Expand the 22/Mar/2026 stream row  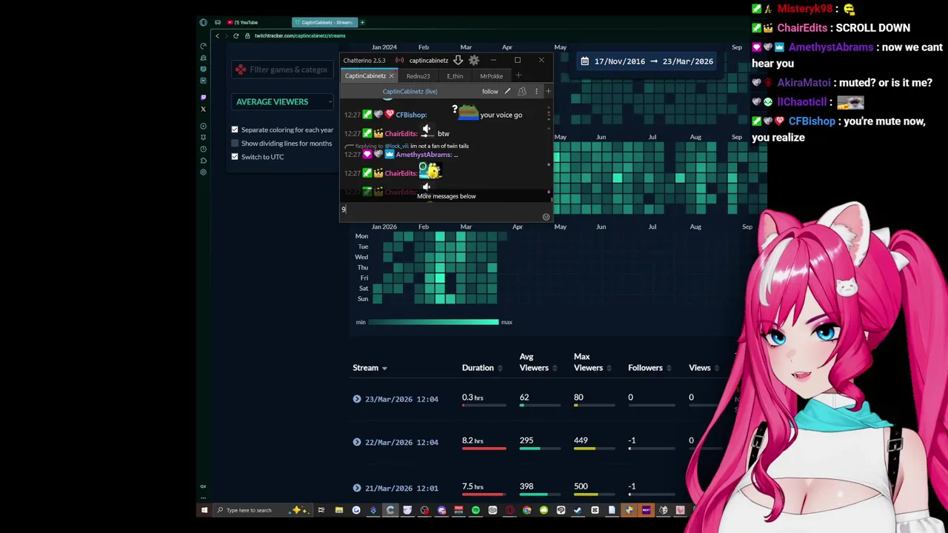click(357, 442)
